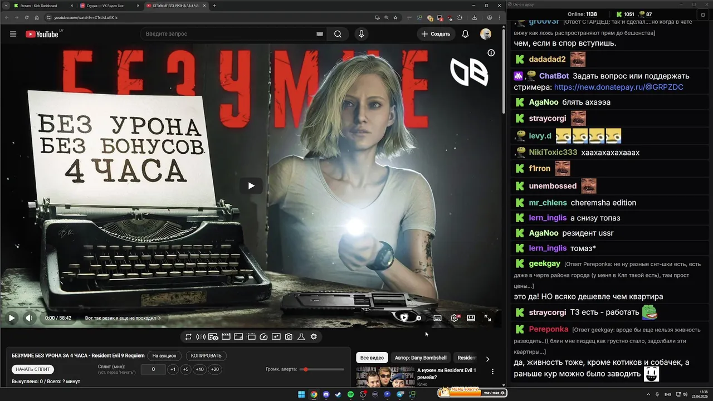Open the playback speed gauge icon
The width and height of the screenshot is (713, 401).
click(x=264, y=336)
